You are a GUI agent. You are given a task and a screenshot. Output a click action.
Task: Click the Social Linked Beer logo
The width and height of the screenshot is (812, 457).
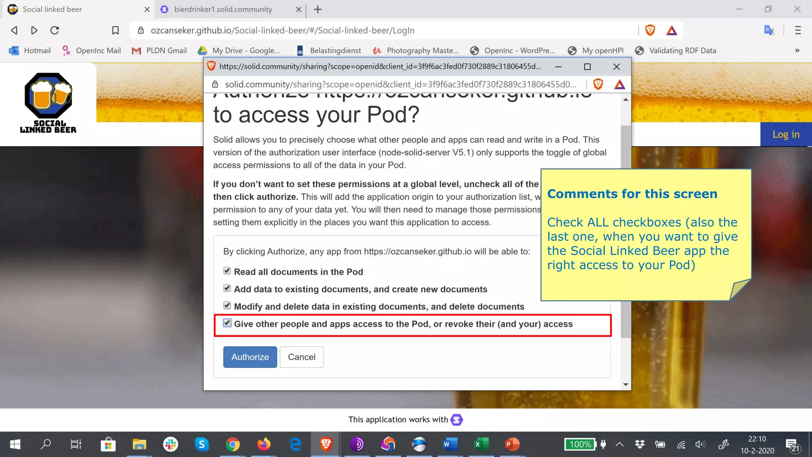coord(48,102)
